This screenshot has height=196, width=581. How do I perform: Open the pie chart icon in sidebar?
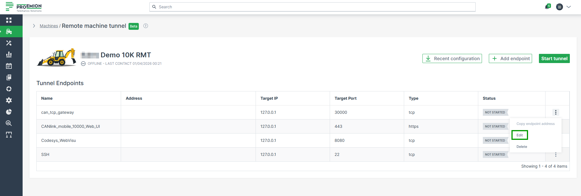tap(9, 112)
